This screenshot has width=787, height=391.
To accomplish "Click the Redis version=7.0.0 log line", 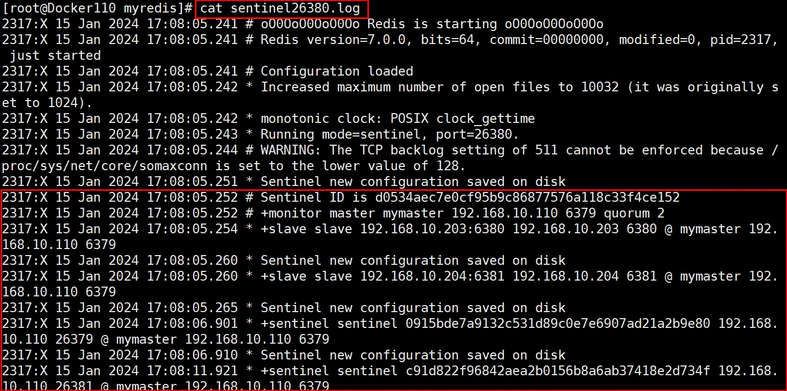I will pos(390,40).
